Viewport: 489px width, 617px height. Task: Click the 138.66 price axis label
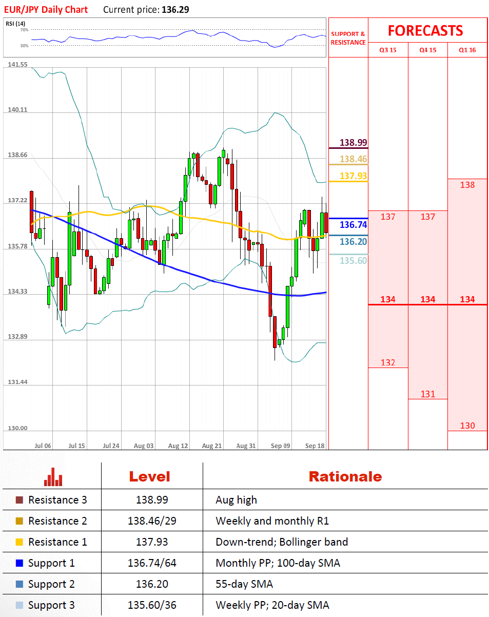[x=17, y=155]
